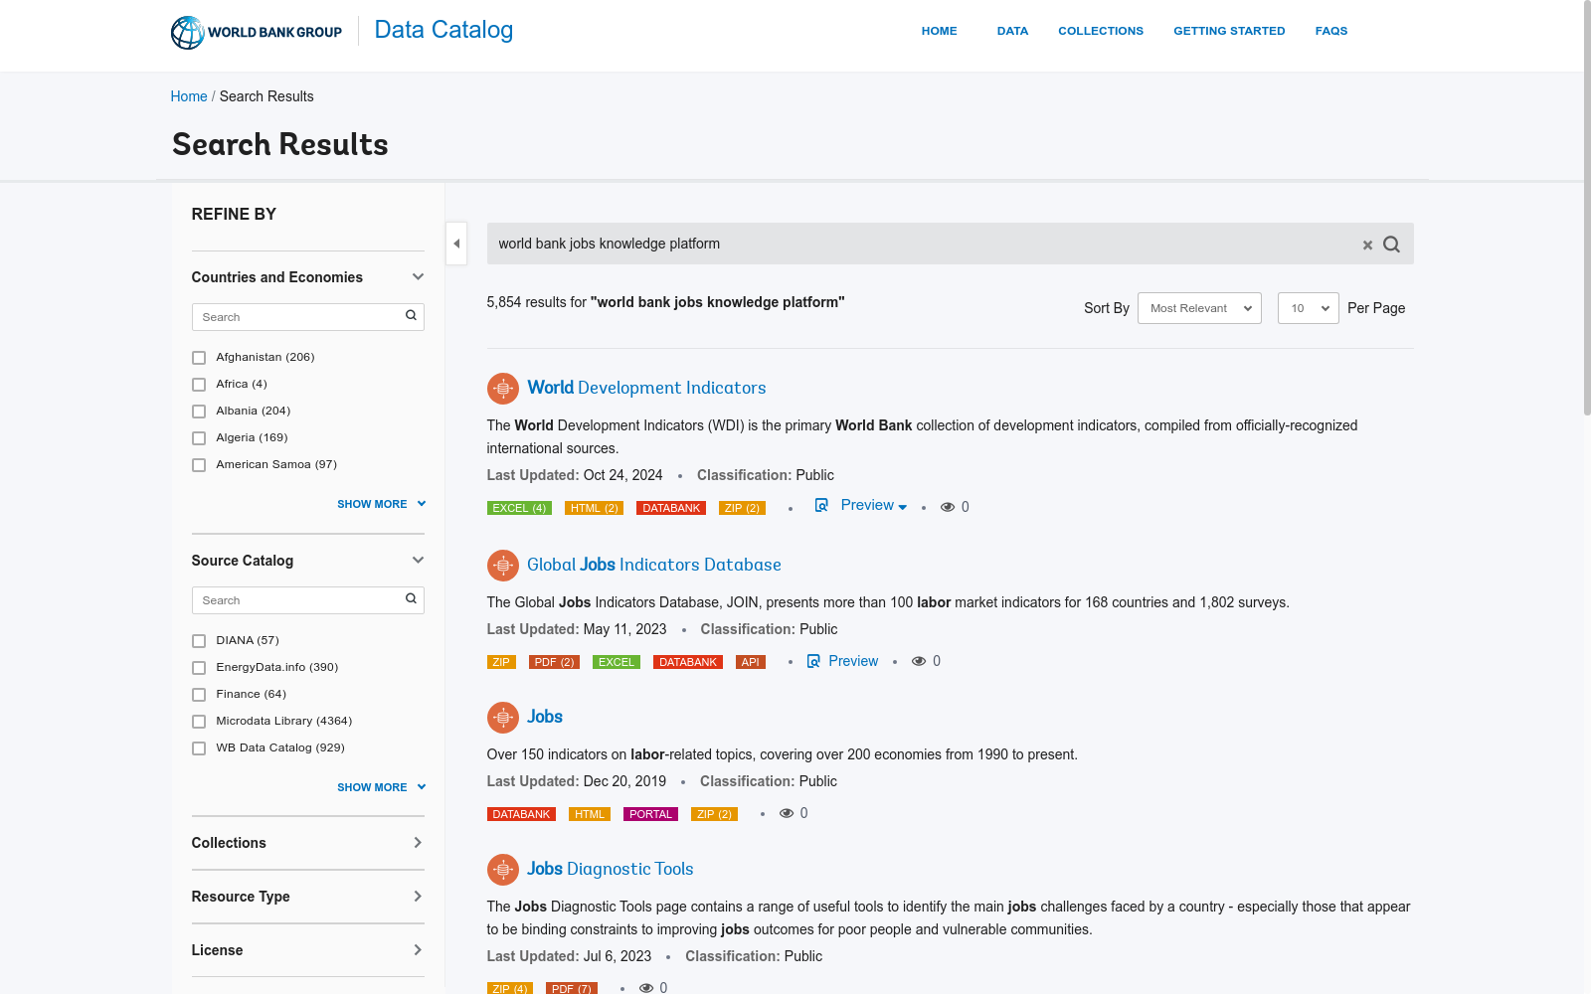Screen dimensions: 1591x994
Task: Open the Jobs dataset result title
Action: pyautogui.click(x=545, y=717)
